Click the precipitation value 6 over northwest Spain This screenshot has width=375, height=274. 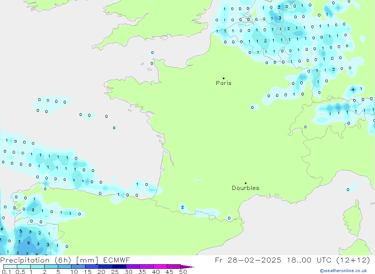point(28,243)
